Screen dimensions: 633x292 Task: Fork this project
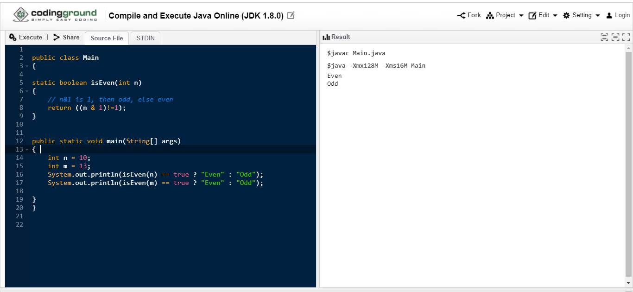coord(469,15)
